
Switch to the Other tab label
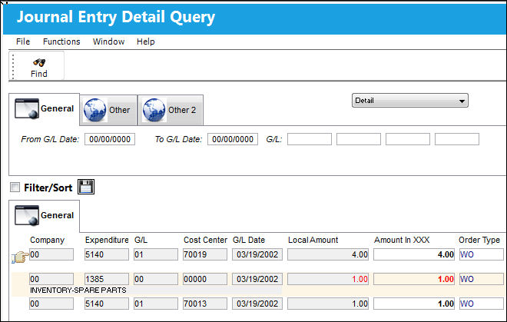[x=119, y=110]
